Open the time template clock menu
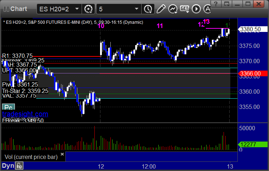Screen dimensions: 269x171 click(148, 9)
